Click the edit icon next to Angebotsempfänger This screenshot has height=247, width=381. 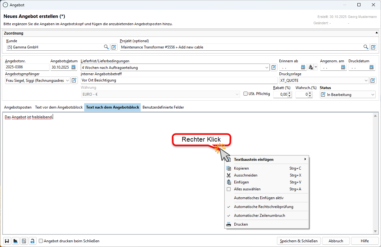pyautogui.click(x=74, y=81)
